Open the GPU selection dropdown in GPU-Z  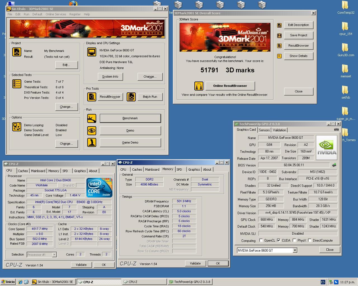pos(295,251)
